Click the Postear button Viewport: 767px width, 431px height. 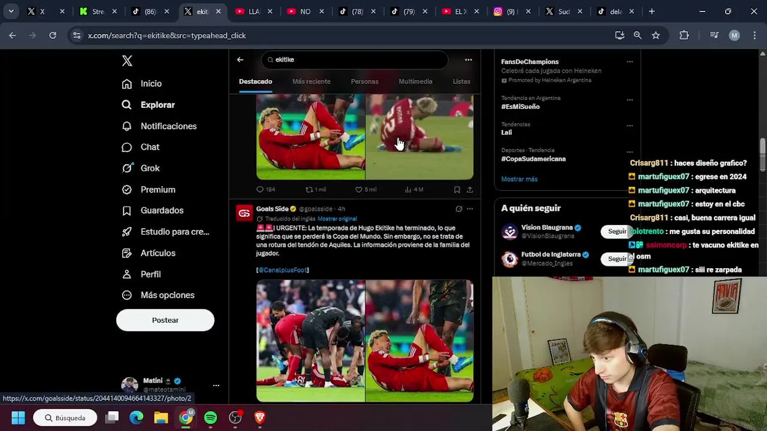pyautogui.click(x=165, y=320)
